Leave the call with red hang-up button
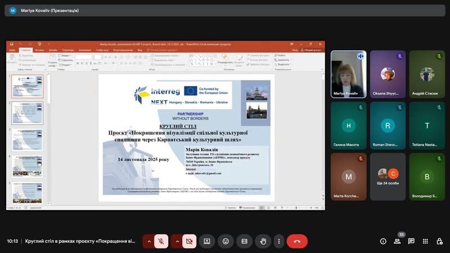 297,241
